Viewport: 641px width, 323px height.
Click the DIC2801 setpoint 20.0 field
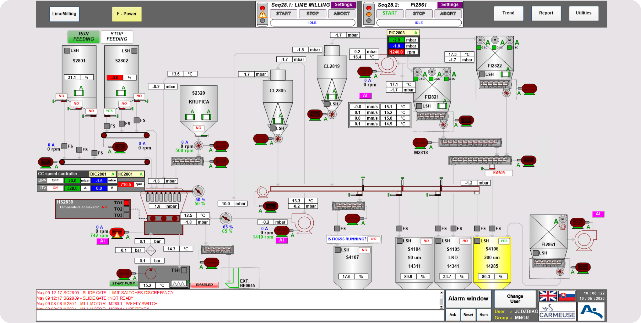pos(72,181)
